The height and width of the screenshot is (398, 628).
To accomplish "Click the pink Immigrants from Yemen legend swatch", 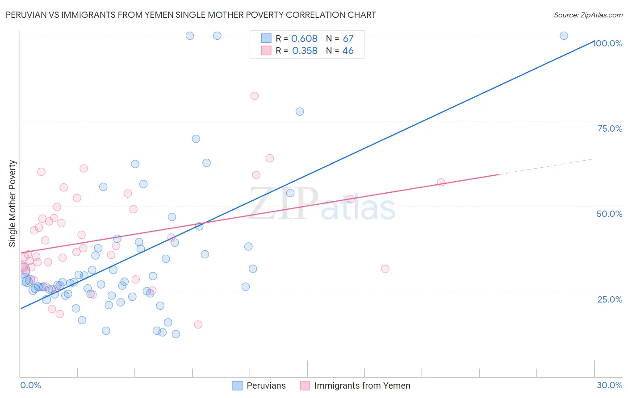I will click(305, 386).
